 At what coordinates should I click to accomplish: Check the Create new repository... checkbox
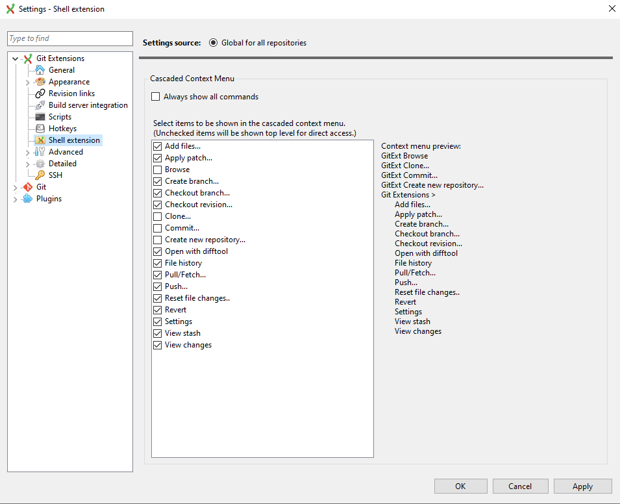[157, 240]
